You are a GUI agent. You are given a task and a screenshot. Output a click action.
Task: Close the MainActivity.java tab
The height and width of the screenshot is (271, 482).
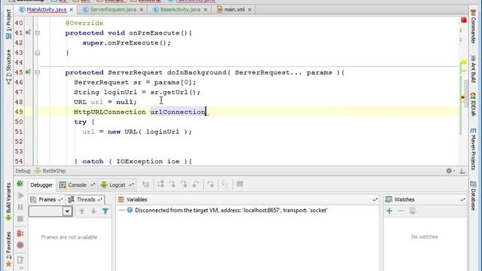(x=72, y=10)
